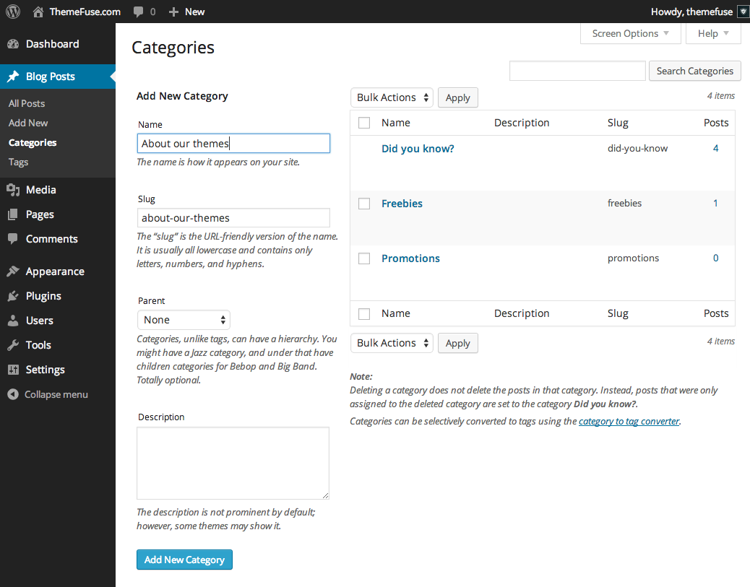Open the Appearance menu label
Image resolution: width=750 pixels, height=587 pixels.
(x=55, y=271)
